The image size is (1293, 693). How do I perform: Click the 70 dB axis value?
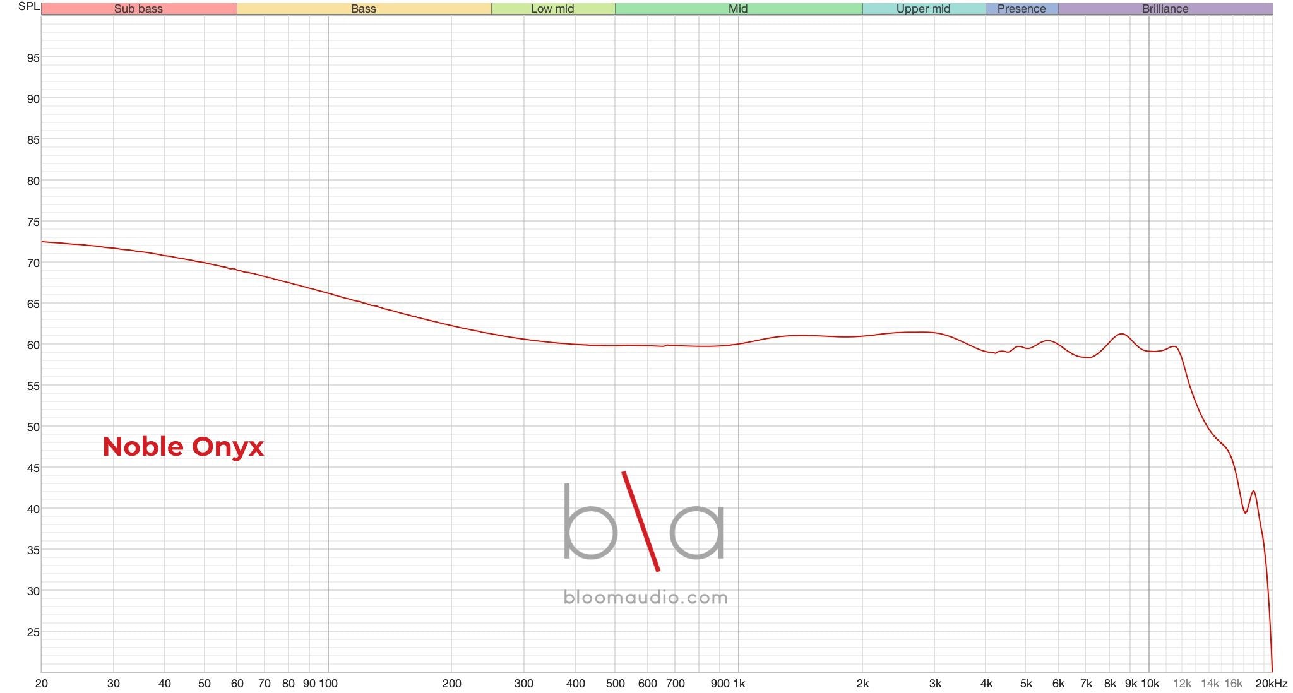click(33, 263)
